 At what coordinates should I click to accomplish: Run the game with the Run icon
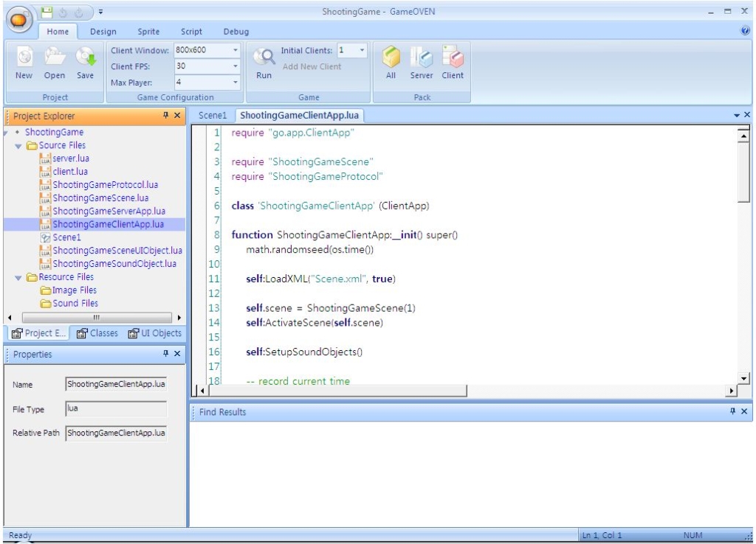pos(264,63)
